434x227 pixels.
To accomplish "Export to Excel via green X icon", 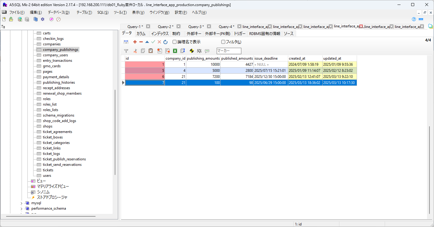I will coord(175,51).
